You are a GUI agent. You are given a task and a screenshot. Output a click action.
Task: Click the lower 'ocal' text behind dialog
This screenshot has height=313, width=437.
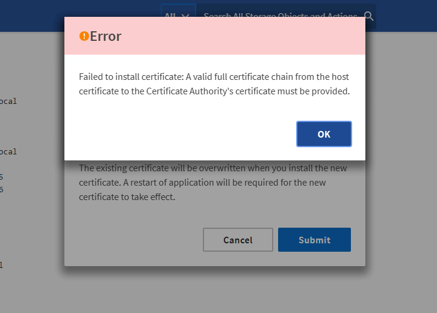(8, 151)
